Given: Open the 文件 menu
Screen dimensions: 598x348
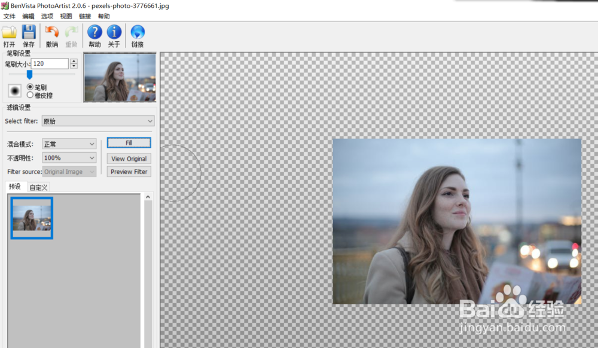Looking at the screenshot, I should (x=10, y=16).
